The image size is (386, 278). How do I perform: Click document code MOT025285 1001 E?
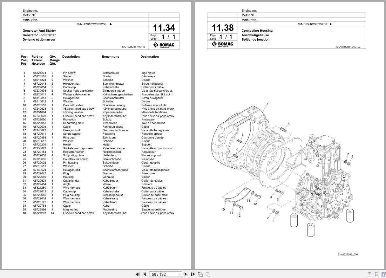[x=133, y=47]
